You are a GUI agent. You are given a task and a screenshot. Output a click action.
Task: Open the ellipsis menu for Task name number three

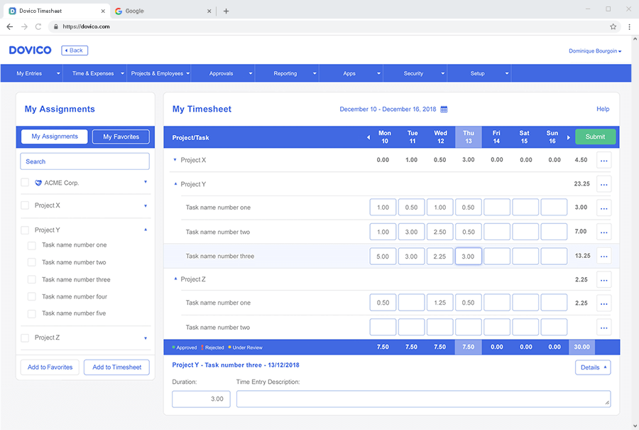[x=604, y=255]
